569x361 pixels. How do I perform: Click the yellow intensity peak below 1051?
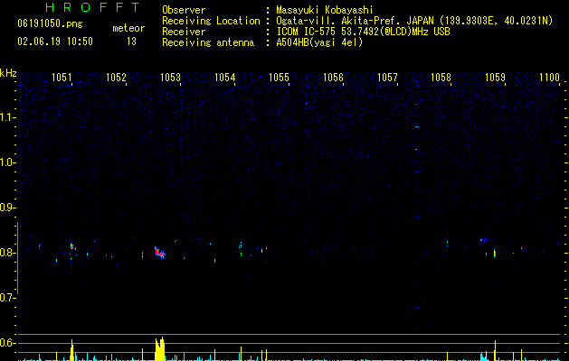pyautogui.click(x=71, y=350)
